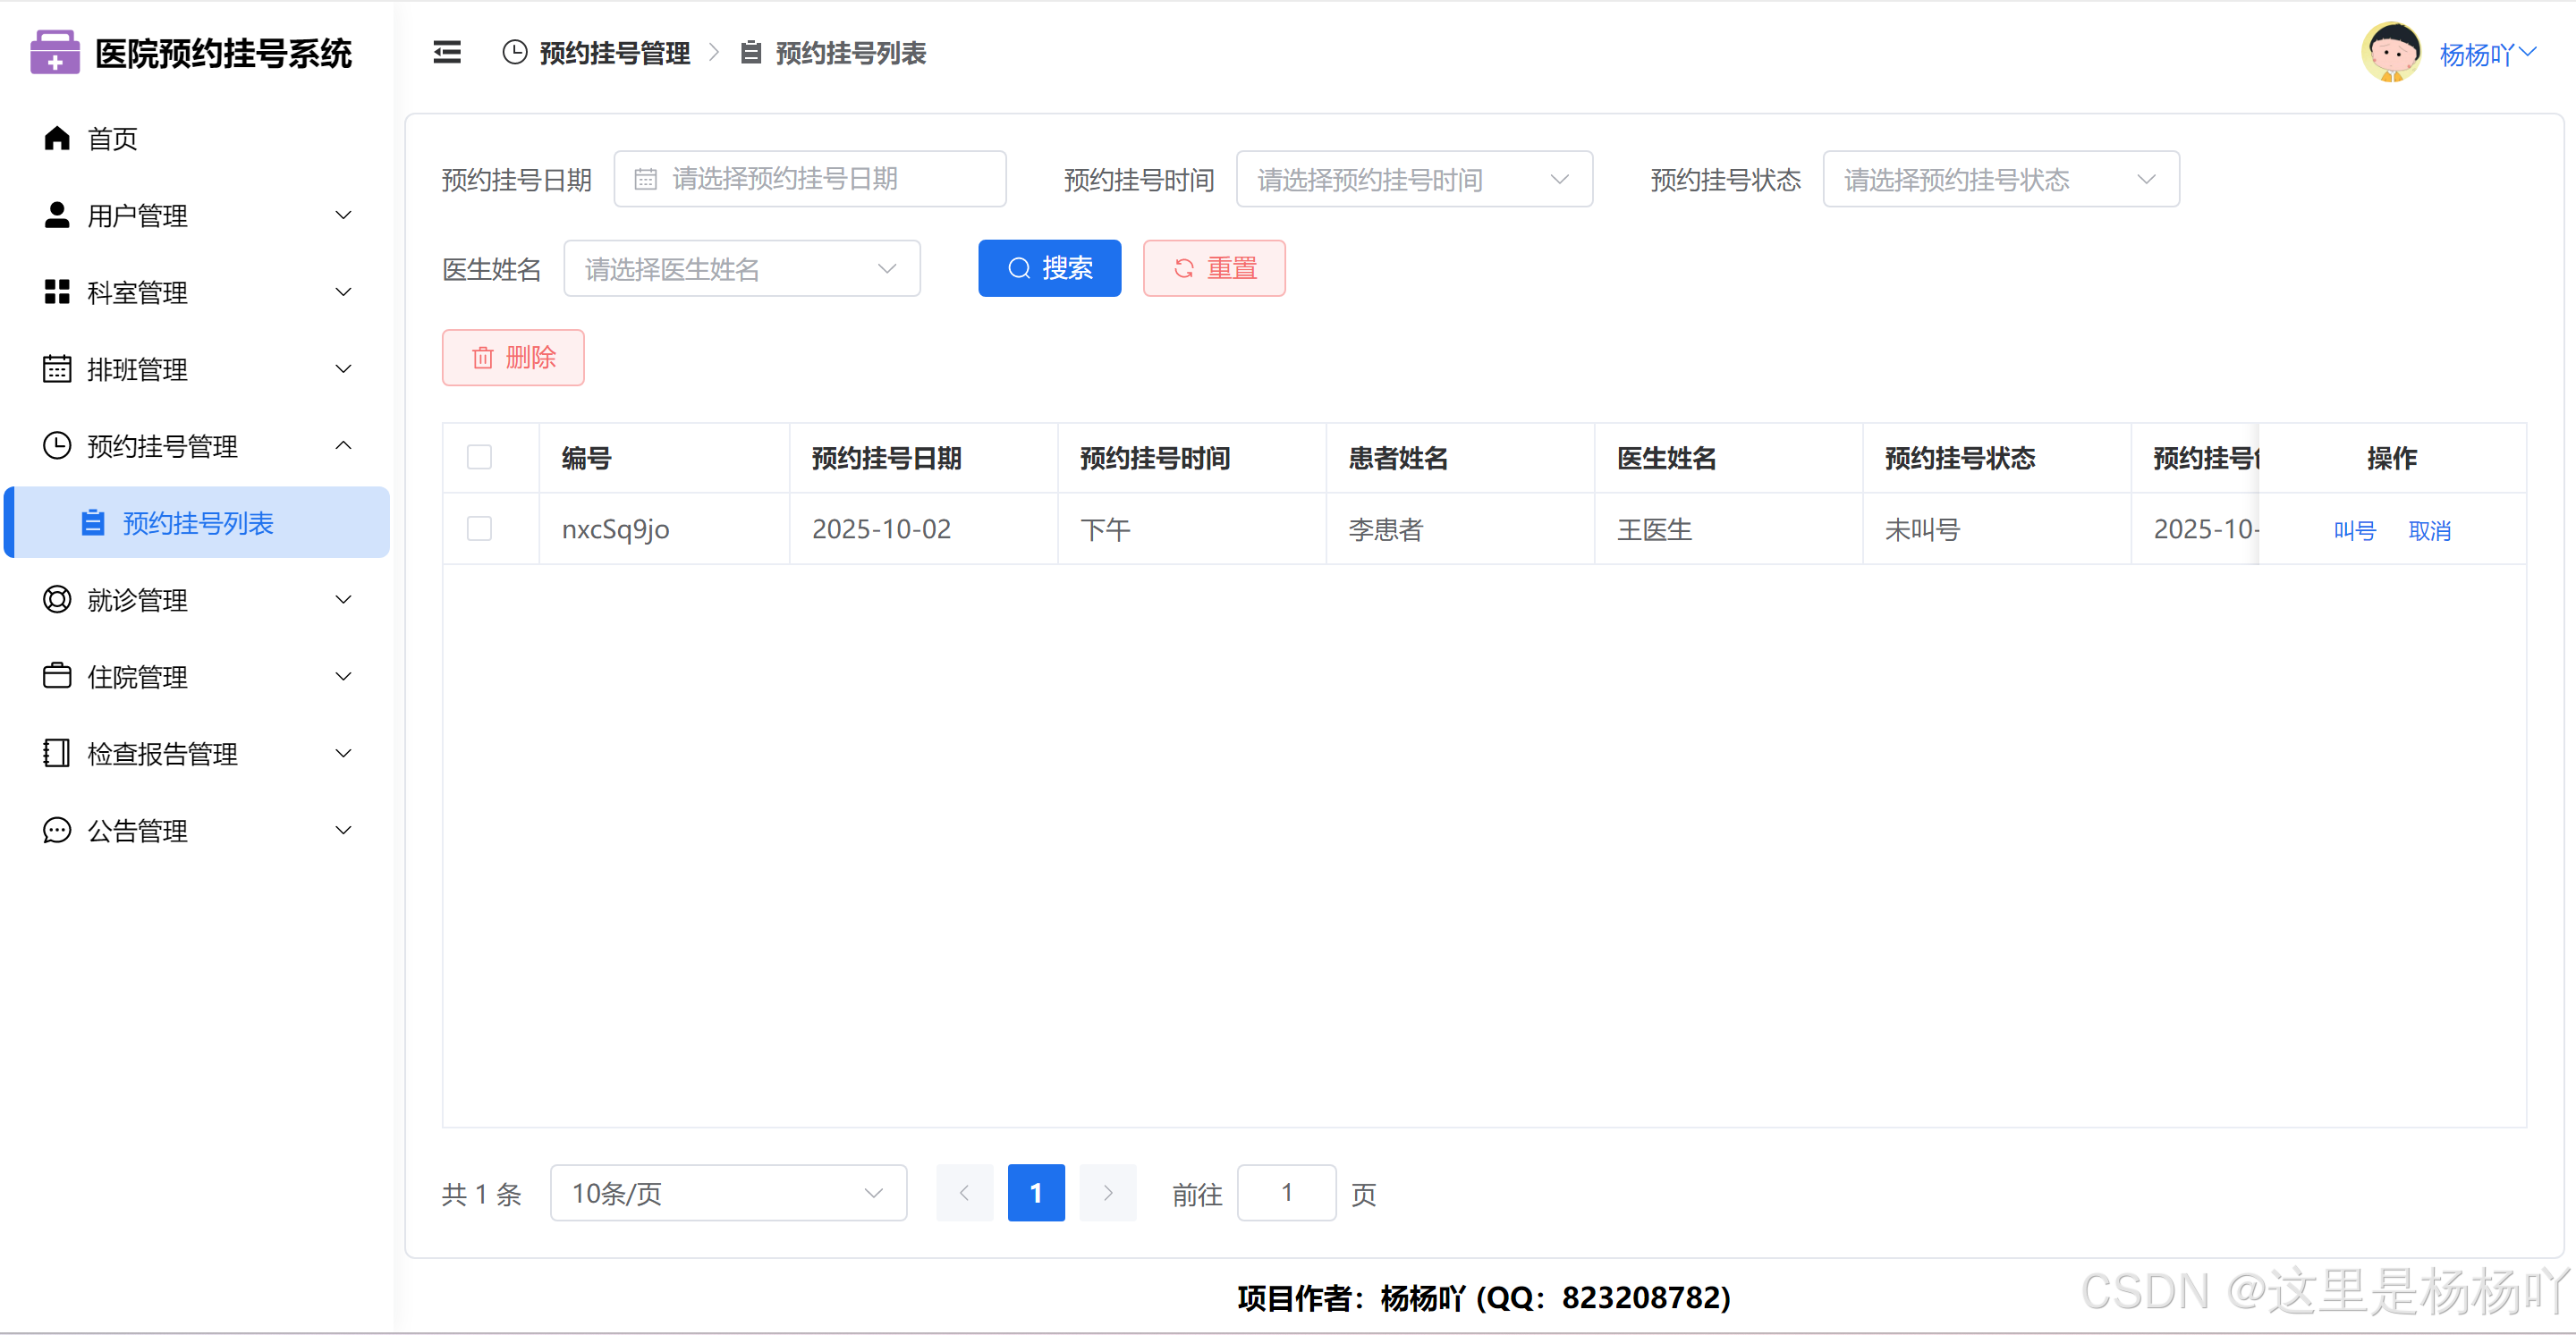Click the 公告管理 chat bubble icon

click(x=57, y=830)
